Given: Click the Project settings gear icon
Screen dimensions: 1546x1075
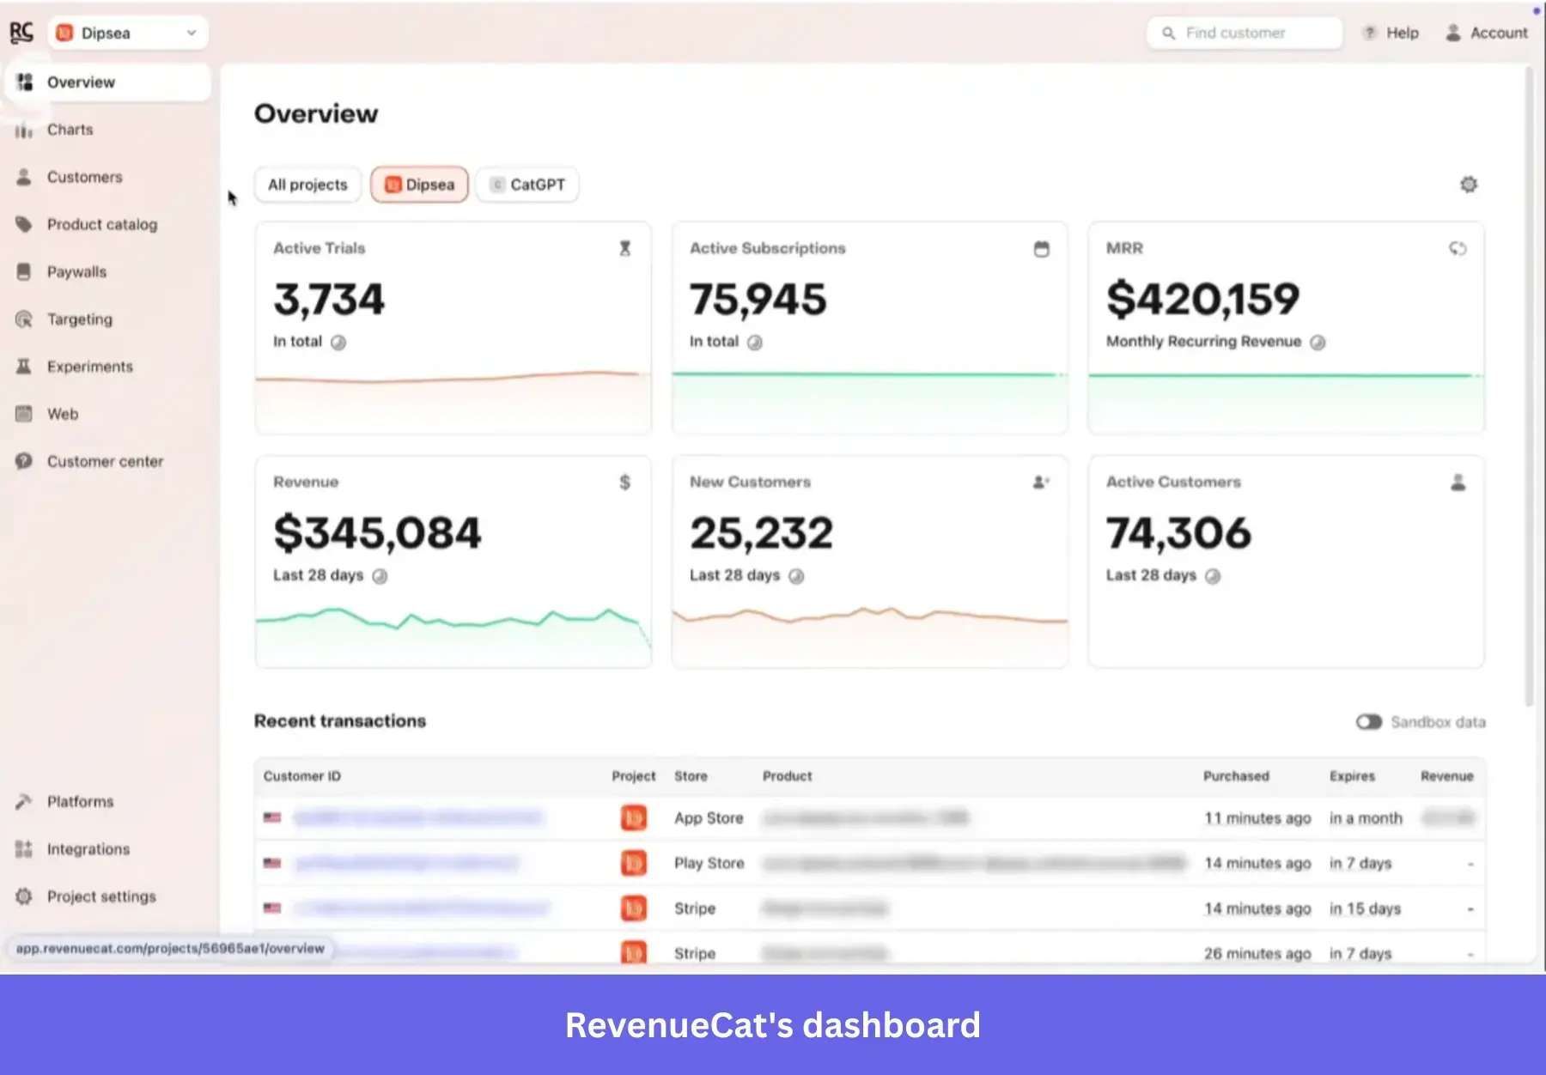Looking at the screenshot, I should 24,896.
